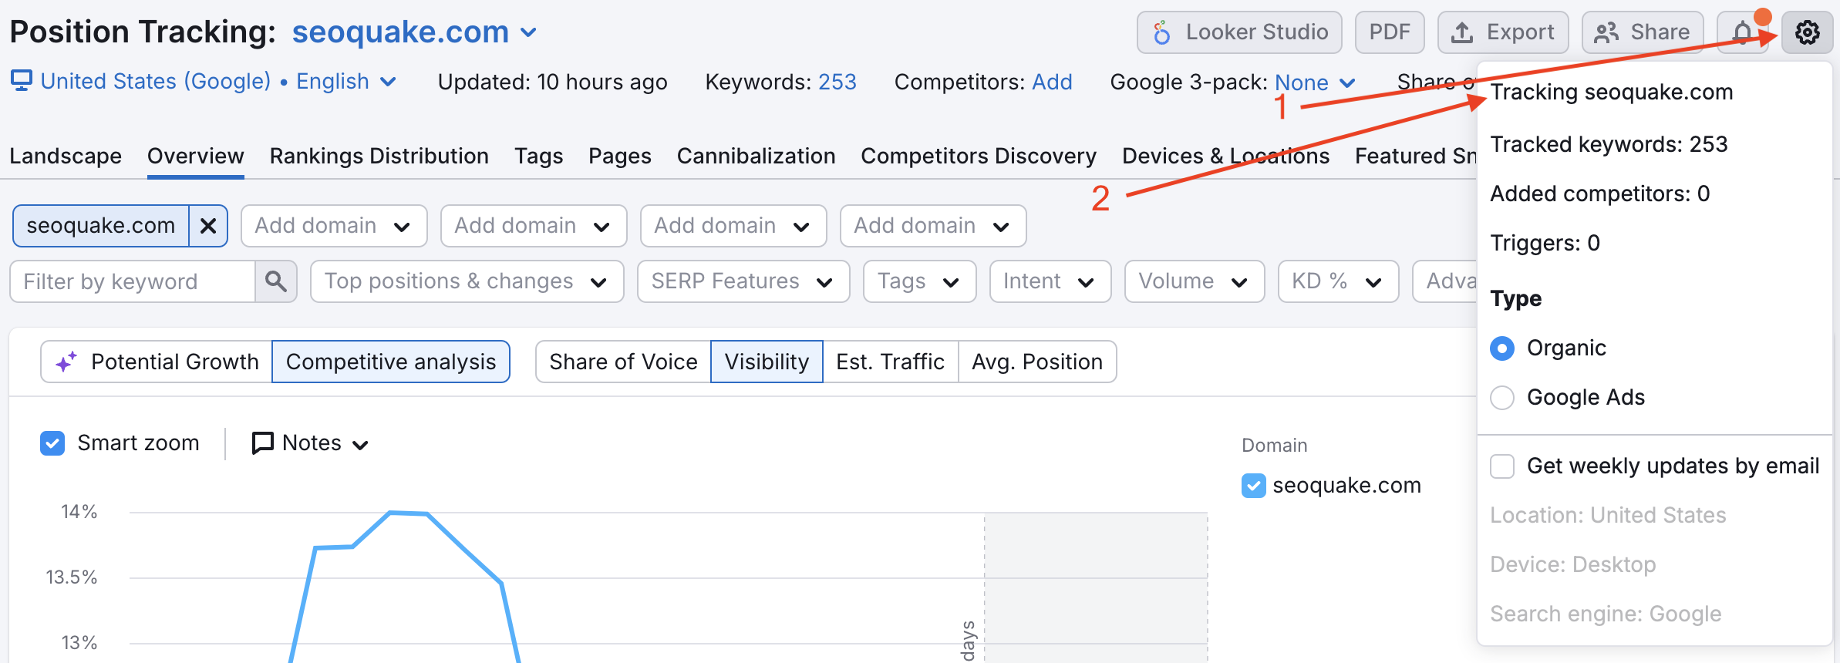Open the KD % filter dropdown
Image resolution: width=1840 pixels, height=663 pixels.
(x=1339, y=281)
